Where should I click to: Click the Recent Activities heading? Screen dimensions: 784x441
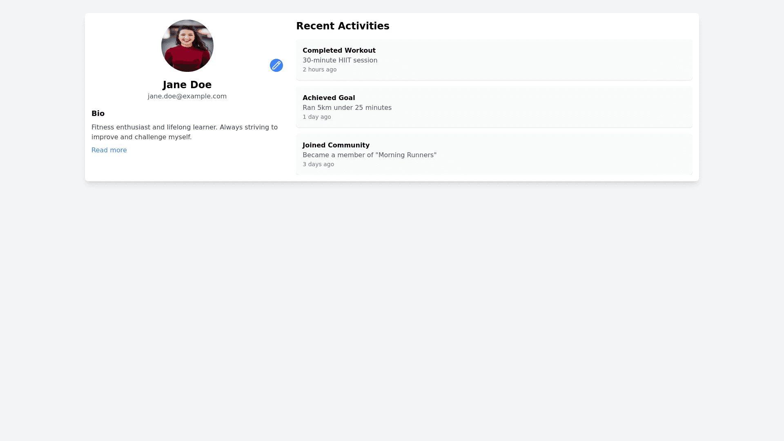point(343,26)
